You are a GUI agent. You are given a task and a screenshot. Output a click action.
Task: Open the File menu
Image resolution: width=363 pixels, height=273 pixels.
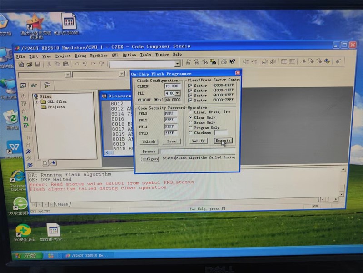pos(20,56)
